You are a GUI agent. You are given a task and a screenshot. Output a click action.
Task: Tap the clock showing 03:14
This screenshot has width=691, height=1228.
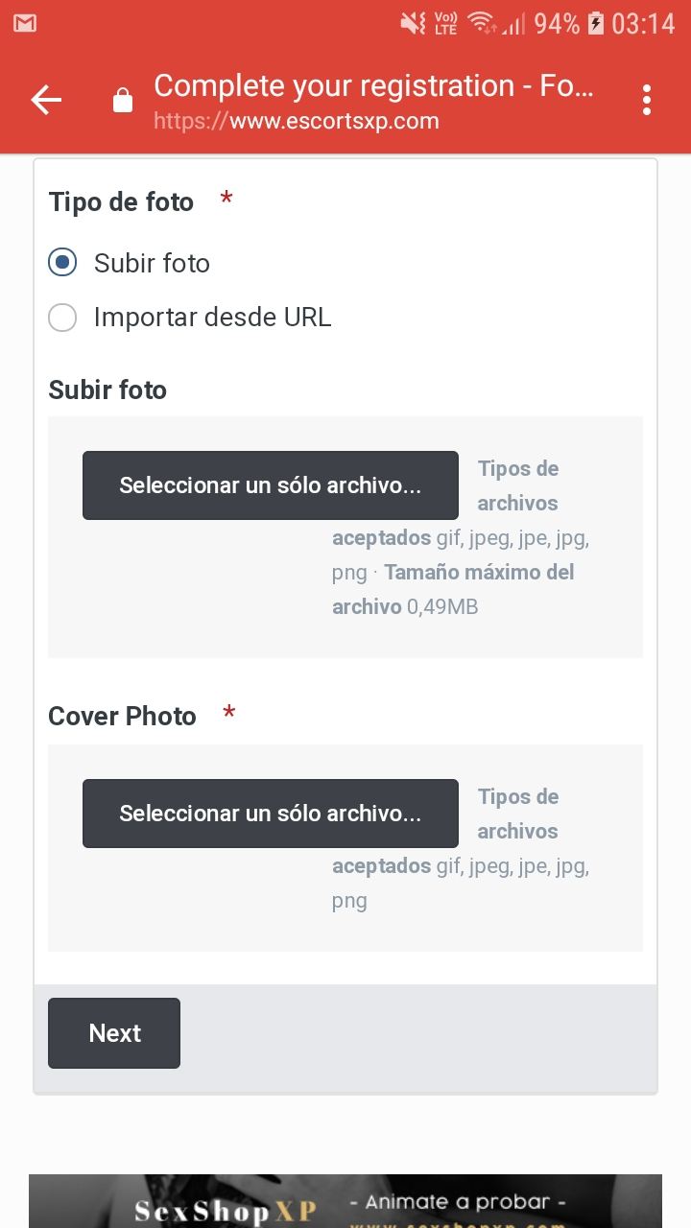644,23
